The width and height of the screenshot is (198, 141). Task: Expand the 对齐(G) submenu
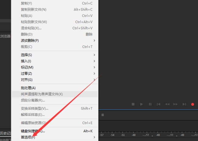[x=55, y=80]
